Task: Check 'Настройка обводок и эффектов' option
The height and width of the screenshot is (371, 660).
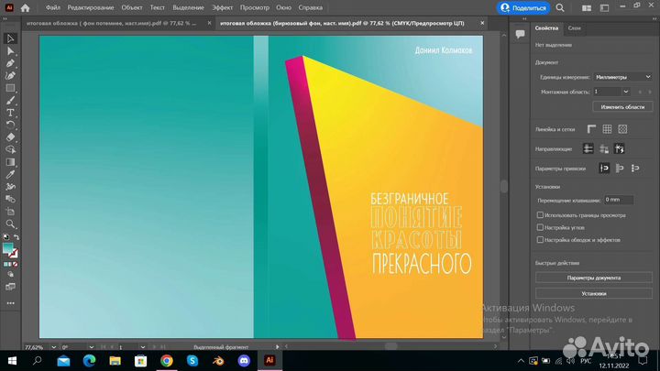Action: [x=540, y=239]
